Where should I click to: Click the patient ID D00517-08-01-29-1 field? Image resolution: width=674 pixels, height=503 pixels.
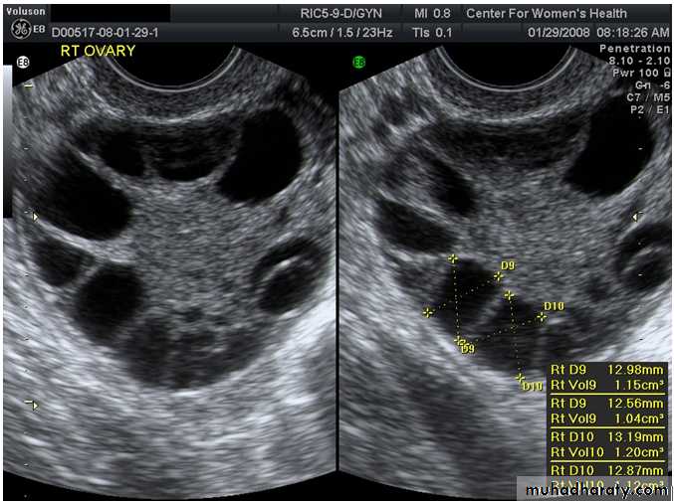(x=105, y=32)
